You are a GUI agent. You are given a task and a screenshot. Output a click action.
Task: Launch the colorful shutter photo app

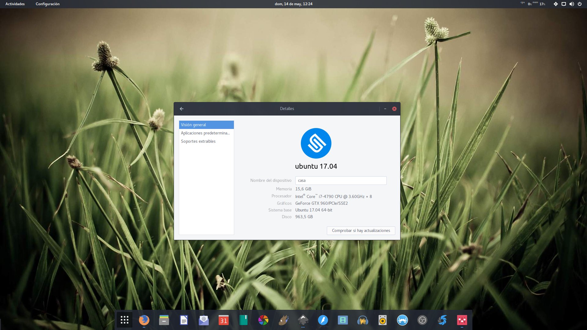point(263,320)
